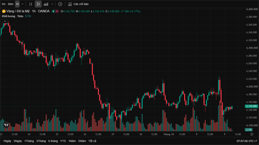The width and height of the screenshot is (259, 145).
Task: Open the chart style dropdown
Action: (52, 4)
